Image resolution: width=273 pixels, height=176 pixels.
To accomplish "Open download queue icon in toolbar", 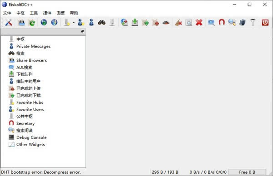I will click(x=135, y=23).
